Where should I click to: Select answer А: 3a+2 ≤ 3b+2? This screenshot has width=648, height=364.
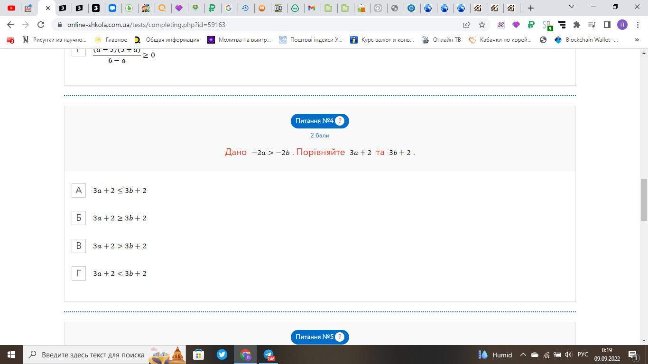(79, 191)
